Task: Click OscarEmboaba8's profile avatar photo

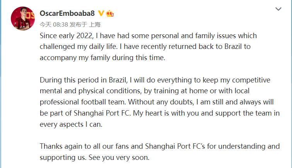Action: tap(22, 18)
